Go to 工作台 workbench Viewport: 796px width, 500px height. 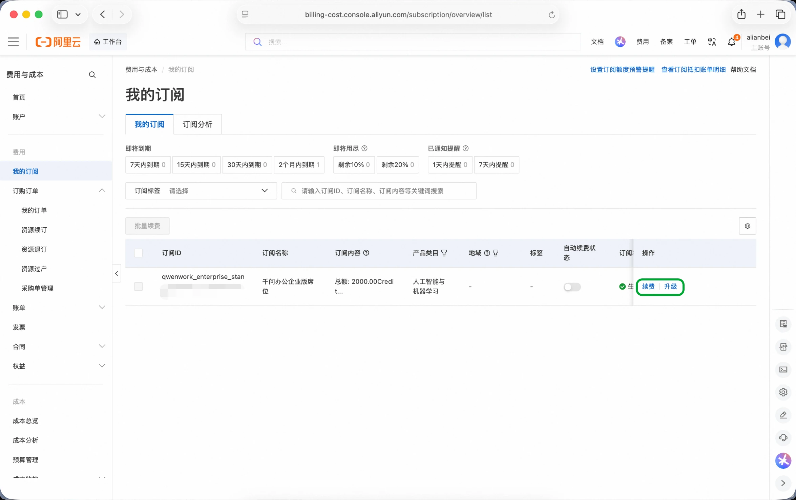tap(108, 42)
